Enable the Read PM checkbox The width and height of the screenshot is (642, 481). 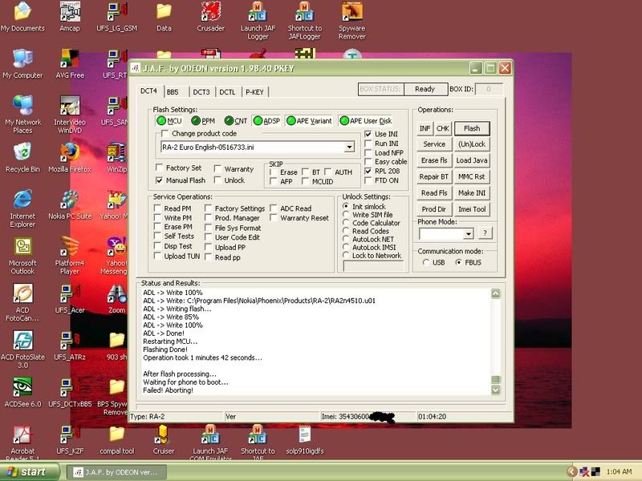pos(157,208)
